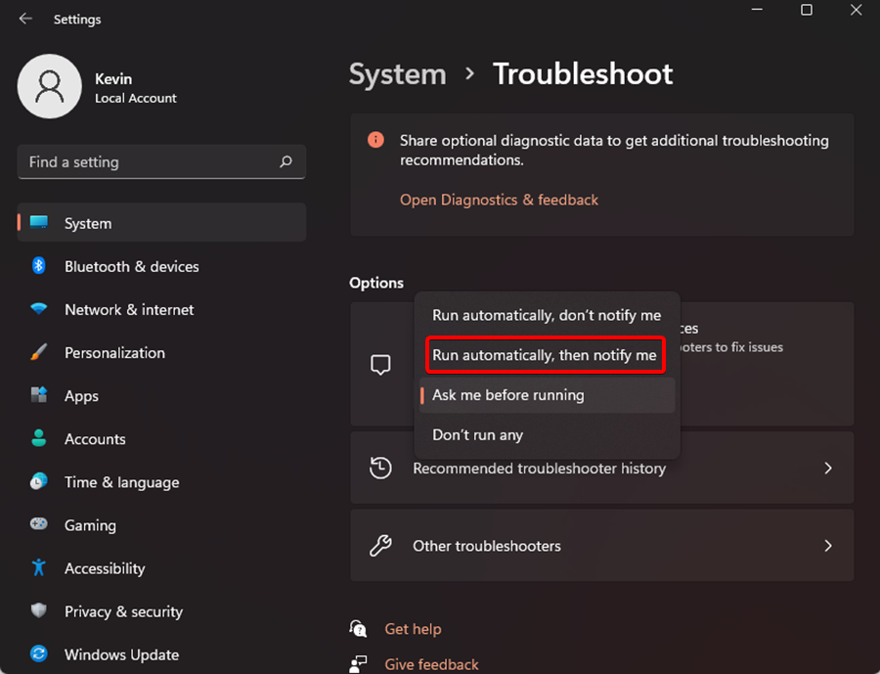The width and height of the screenshot is (880, 674).
Task: Open Personalization settings
Action: [x=161, y=352]
